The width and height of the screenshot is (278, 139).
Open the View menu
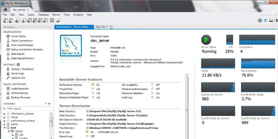21,15
